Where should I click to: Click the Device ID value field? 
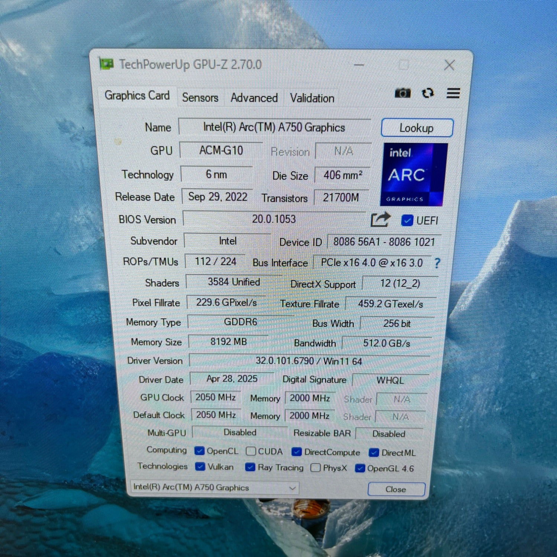(384, 242)
